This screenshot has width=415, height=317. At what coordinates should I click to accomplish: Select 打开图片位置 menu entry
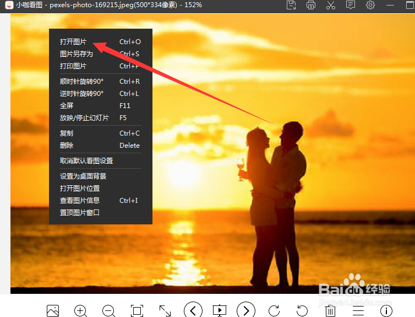point(101,189)
